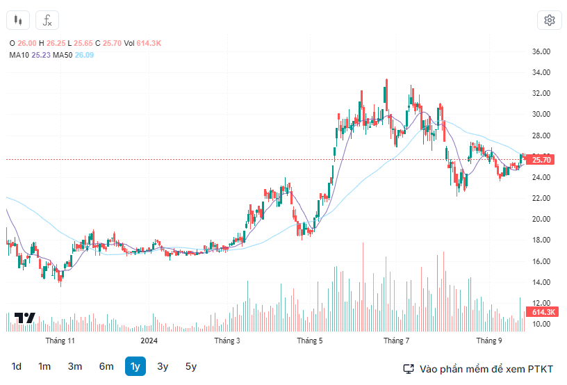Choose the 3m time range
Screen dimensions: 567x385
[75, 366]
